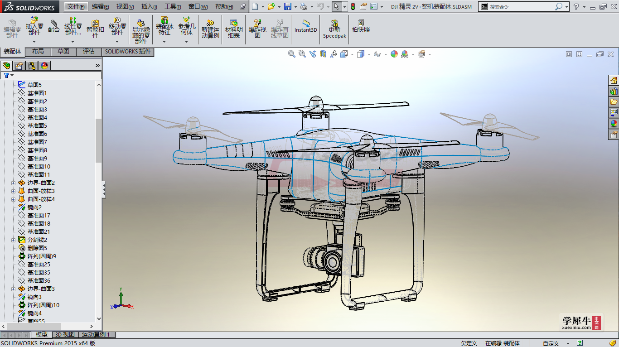Click the Rebuild traffic light icon
Image resolution: width=619 pixels, height=347 pixels.
[x=353, y=6]
